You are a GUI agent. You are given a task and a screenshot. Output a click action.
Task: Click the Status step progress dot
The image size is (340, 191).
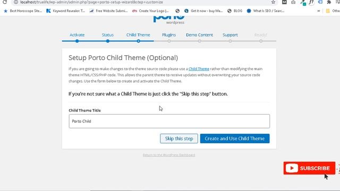108,41
